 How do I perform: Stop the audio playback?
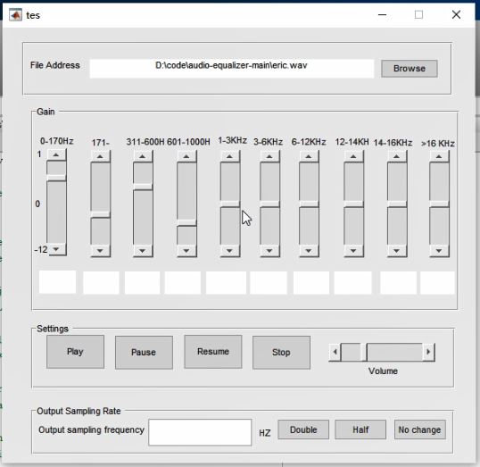tap(281, 353)
